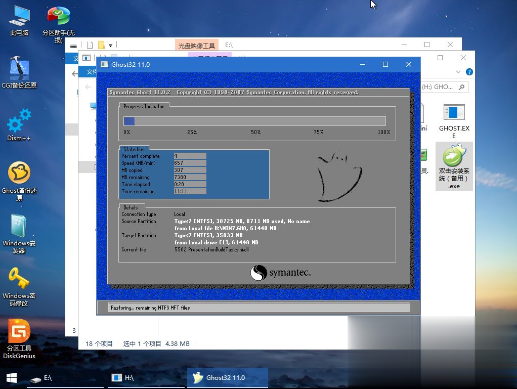Open the Ghost备份还原 desktop icon
The image size is (517, 389).
(19, 181)
